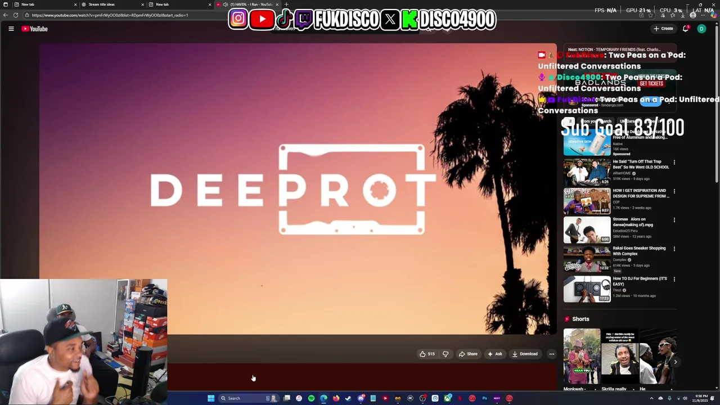Open options for the Supreme design video

[x=674, y=191]
